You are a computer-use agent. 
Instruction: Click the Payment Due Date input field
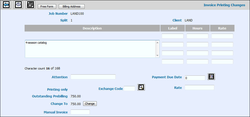(x=195, y=78)
